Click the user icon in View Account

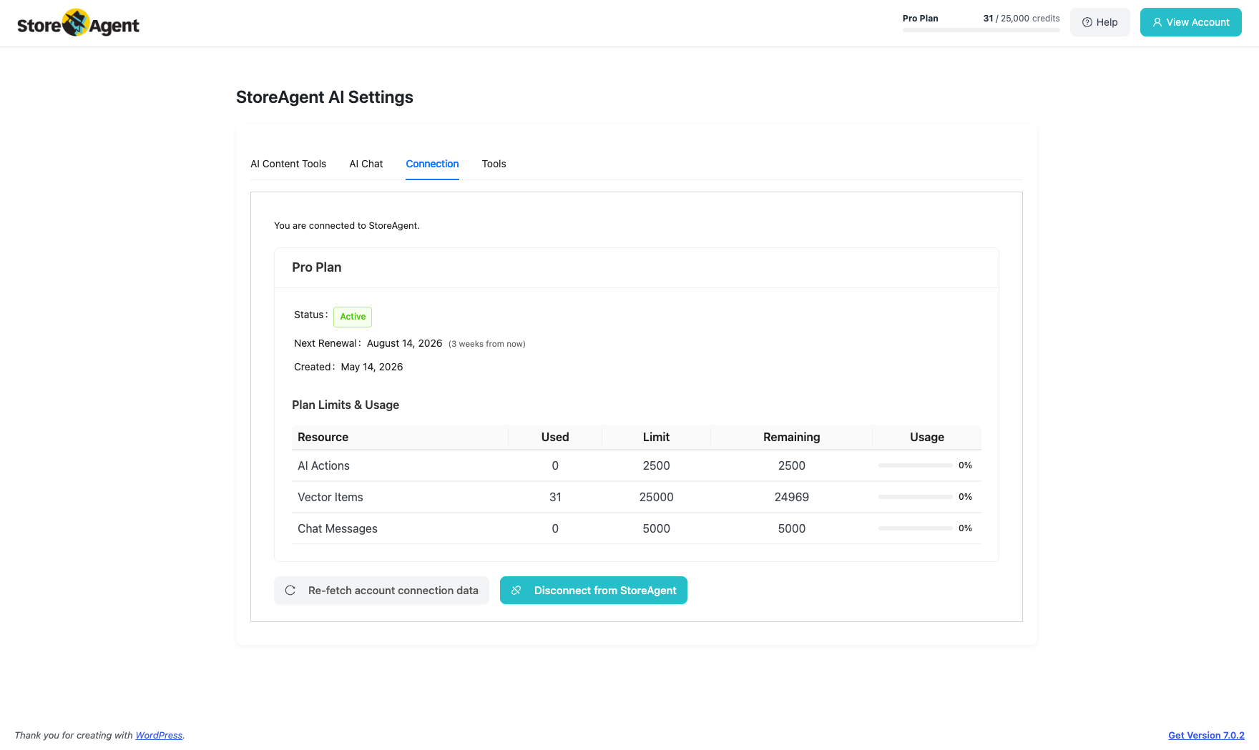(1157, 22)
